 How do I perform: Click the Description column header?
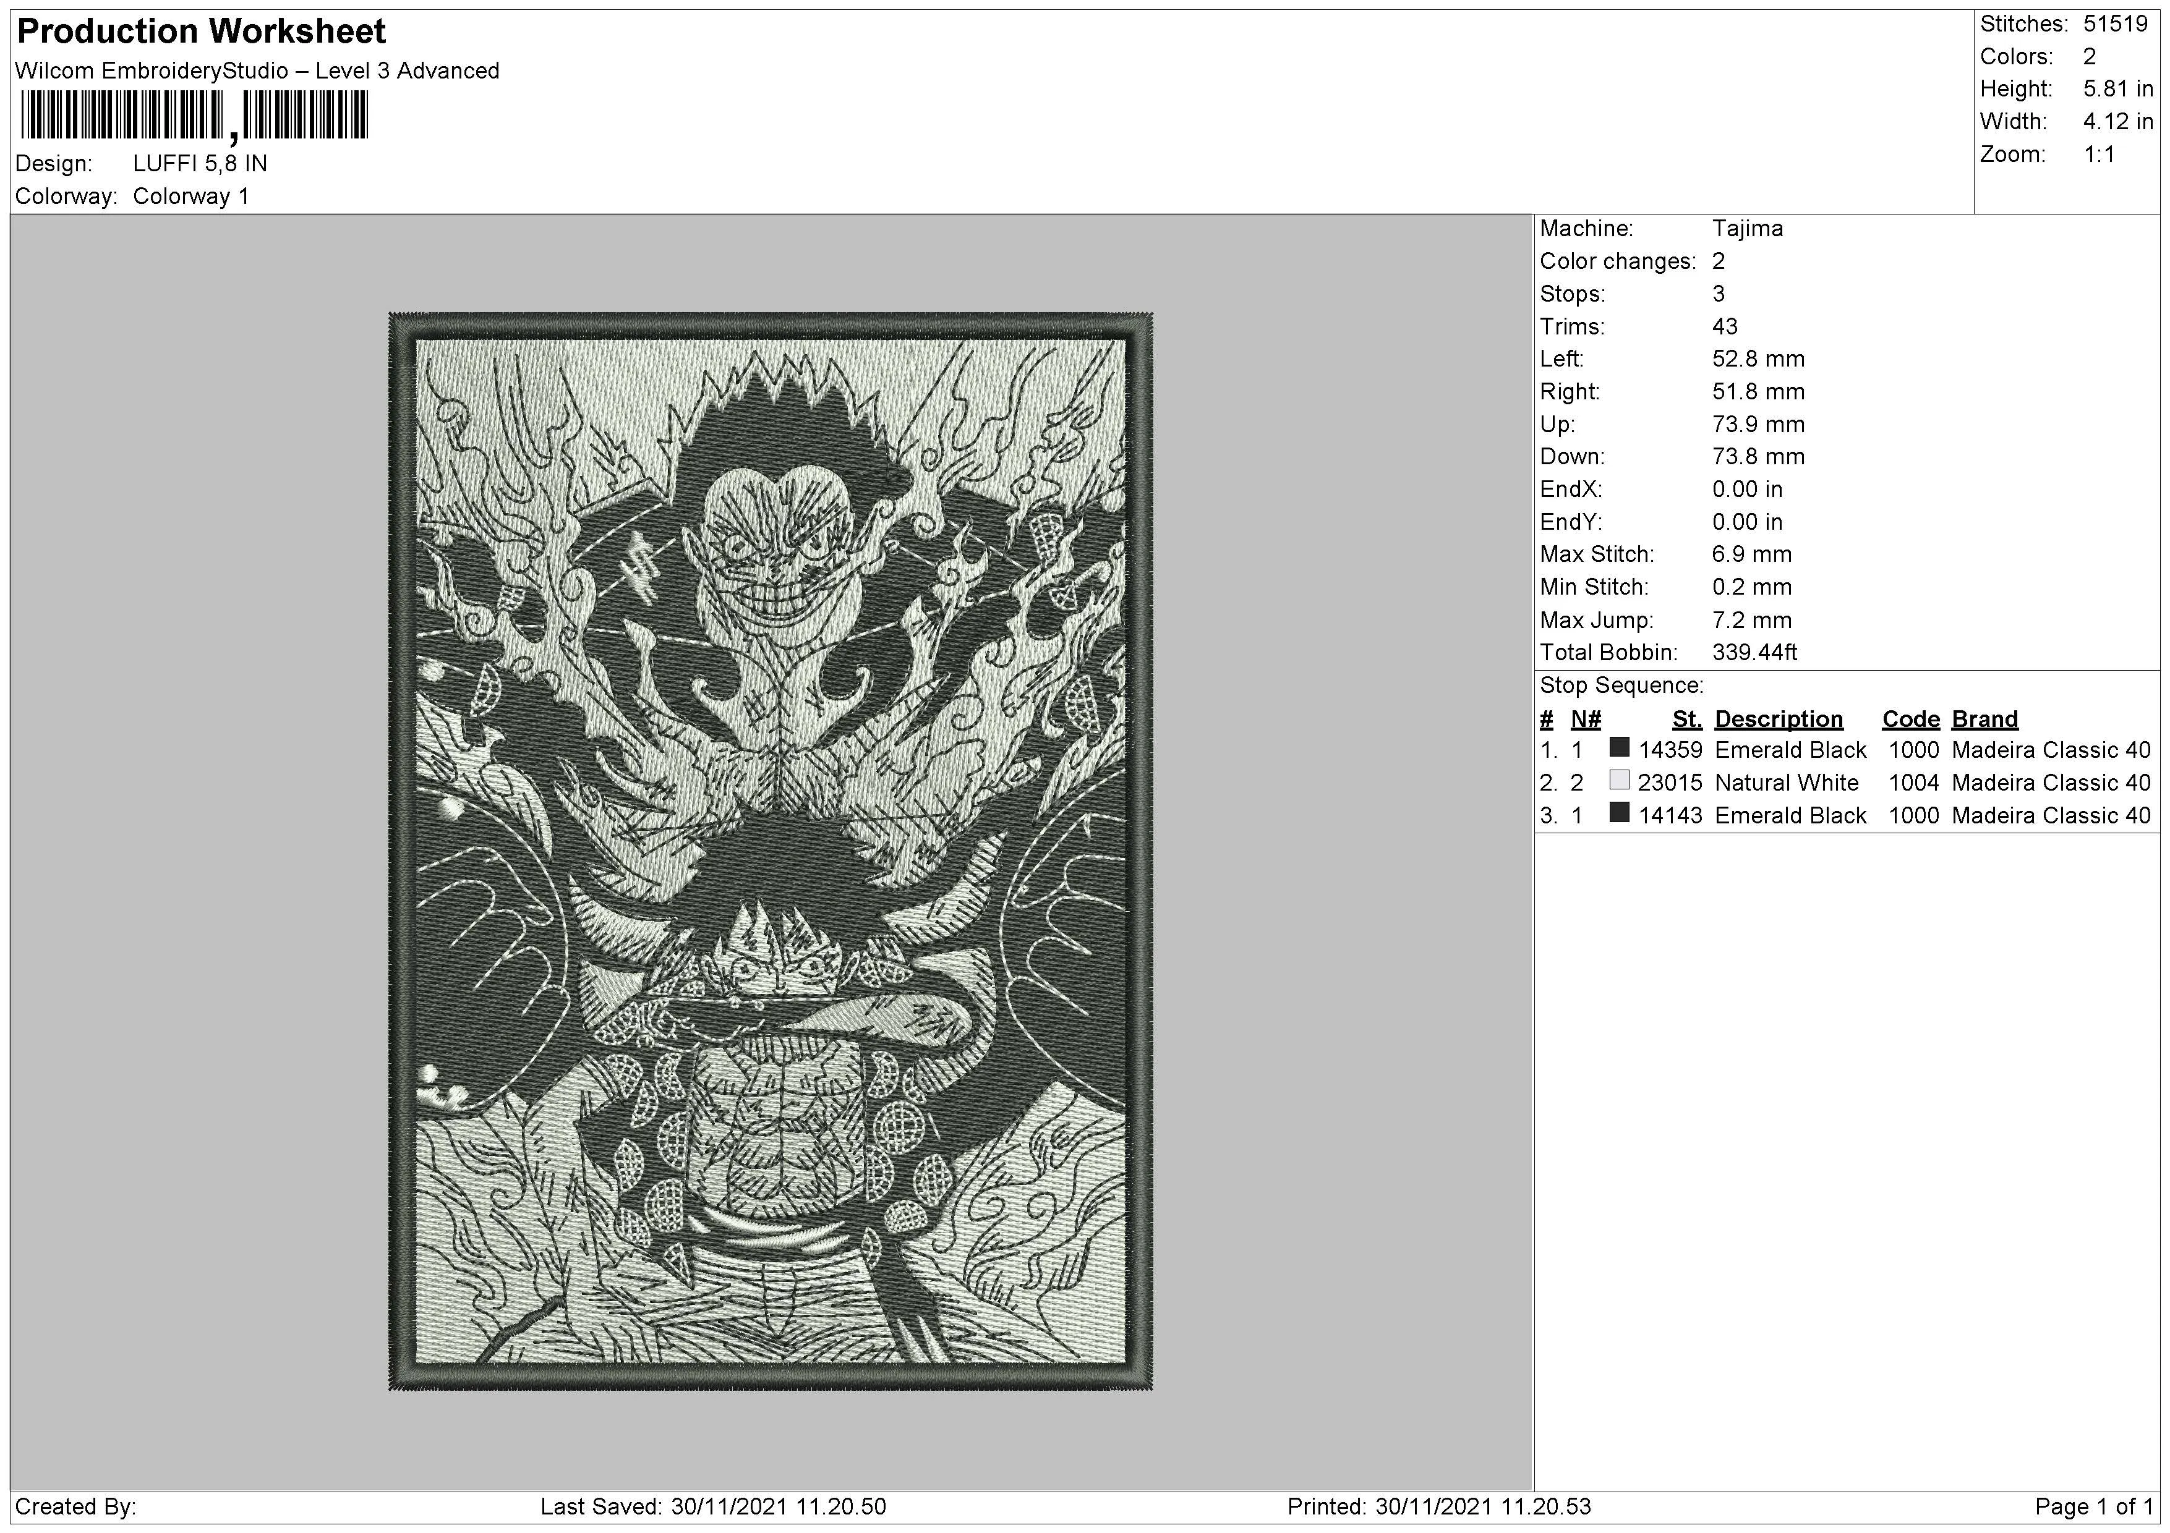[1779, 720]
